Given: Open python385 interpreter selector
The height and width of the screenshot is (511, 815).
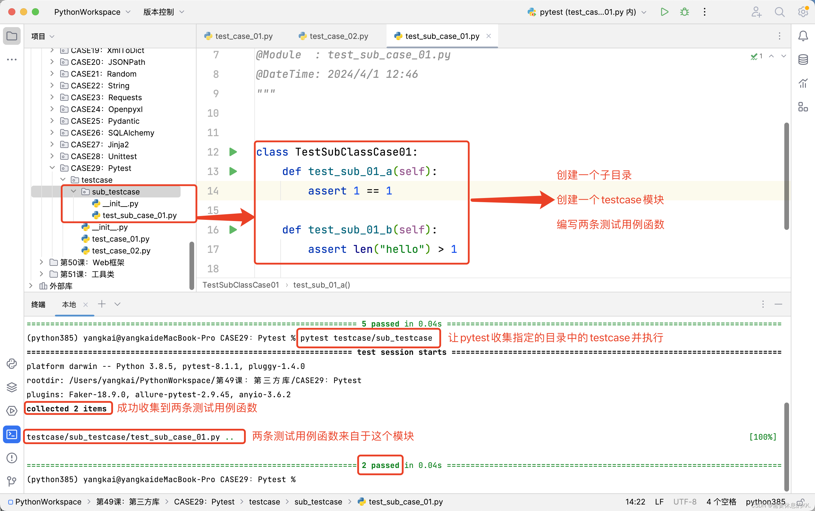Looking at the screenshot, I should pos(765,502).
